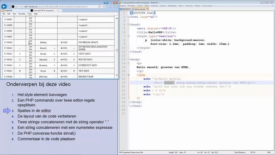Open the Notepad++ Macro menu

pos(181,6)
